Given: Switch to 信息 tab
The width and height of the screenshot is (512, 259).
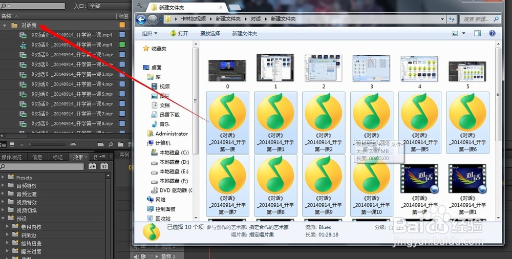Looking at the screenshot, I should point(37,157).
